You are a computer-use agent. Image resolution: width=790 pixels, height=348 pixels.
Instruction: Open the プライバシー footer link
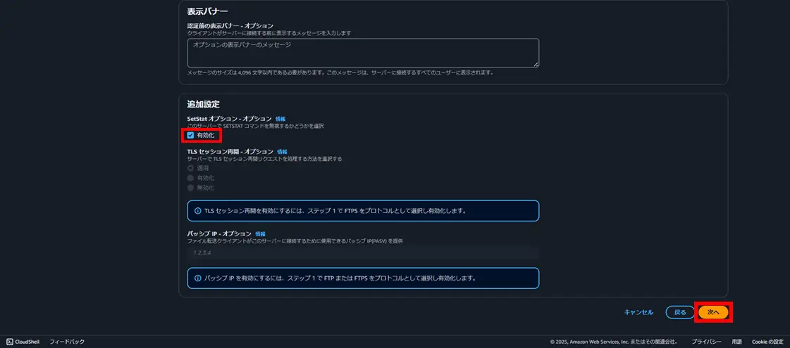pyautogui.click(x=706, y=342)
